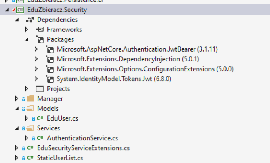The height and width of the screenshot is (163, 270).
Task: Select EduSecurityServiceExtensions.cs file
Action: tap(83, 148)
